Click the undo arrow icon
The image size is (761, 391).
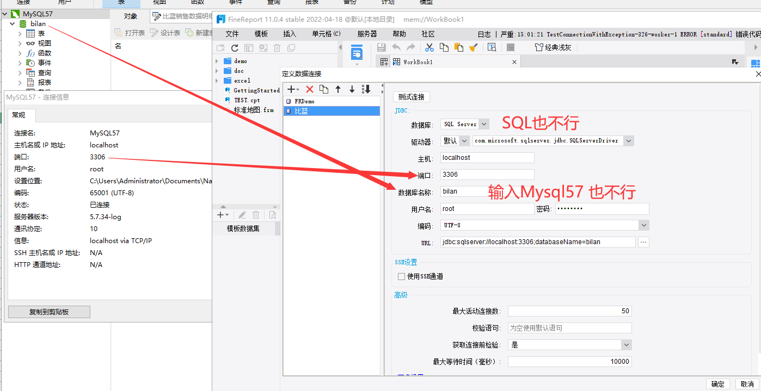pos(396,47)
